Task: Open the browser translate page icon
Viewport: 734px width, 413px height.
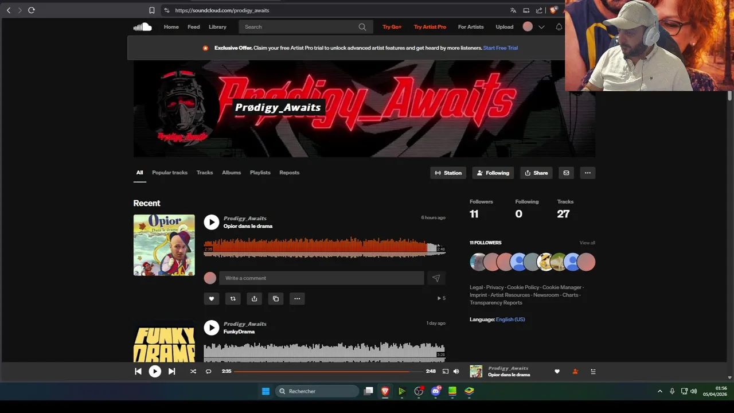Action: coord(513,10)
